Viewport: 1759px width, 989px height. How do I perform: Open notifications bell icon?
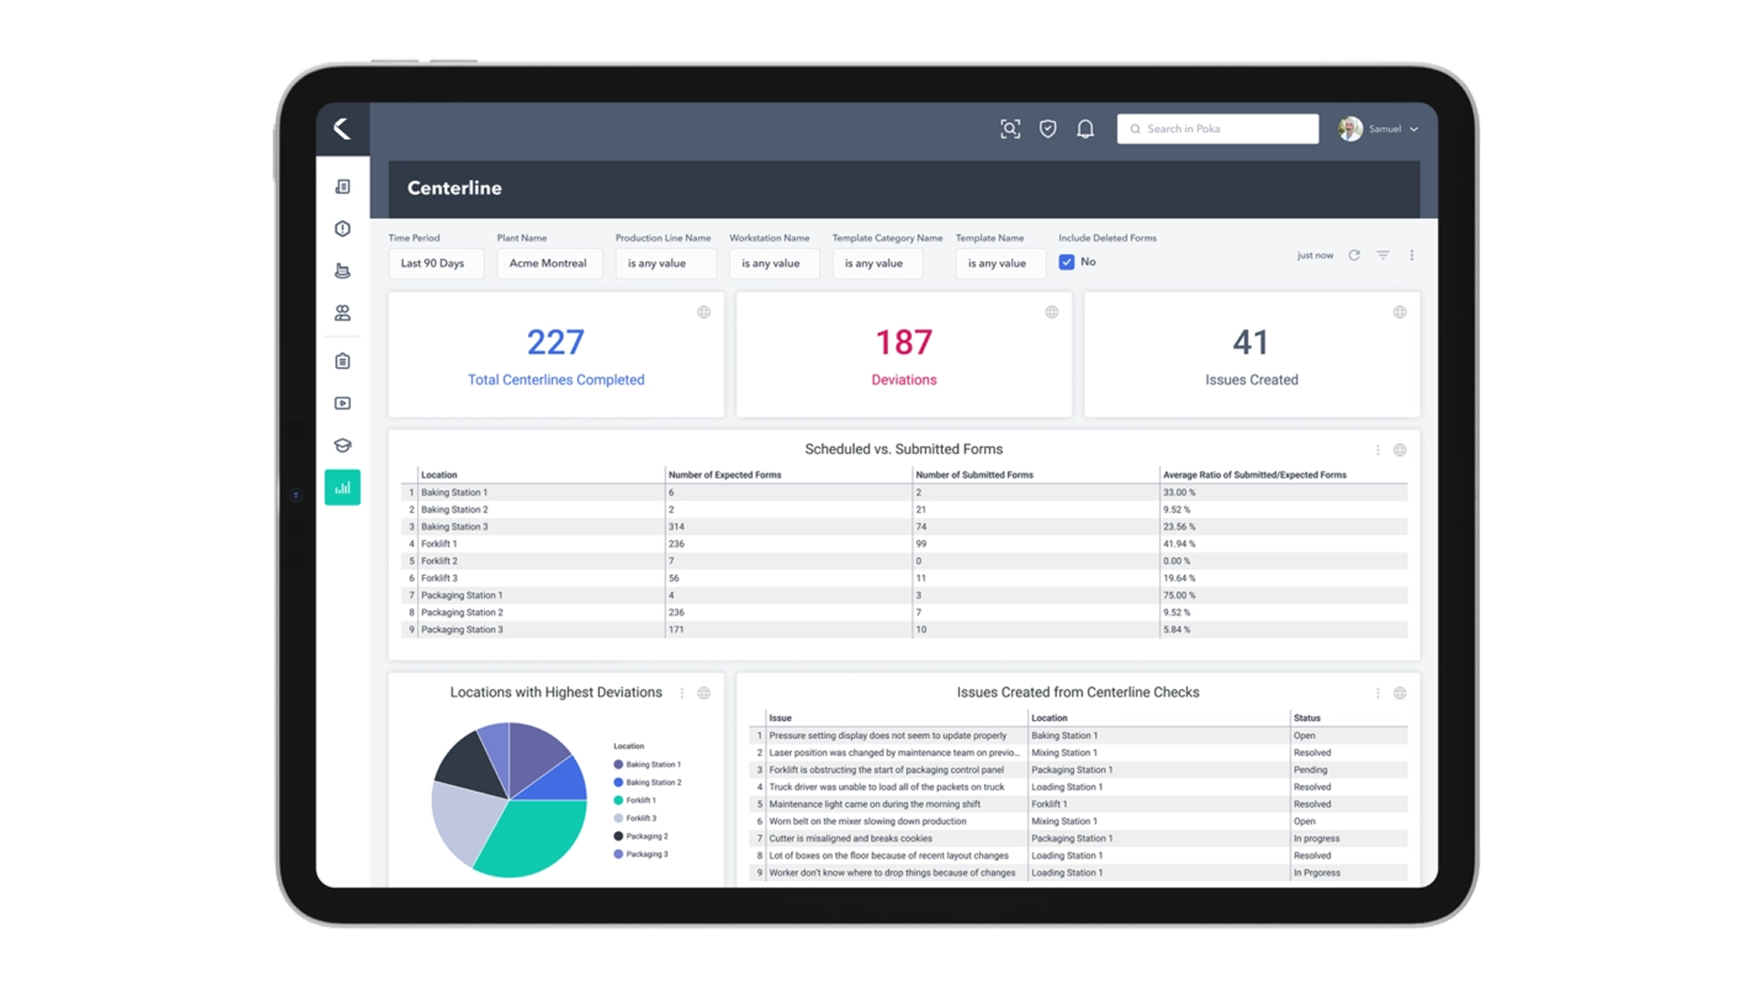pyautogui.click(x=1086, y=129)
